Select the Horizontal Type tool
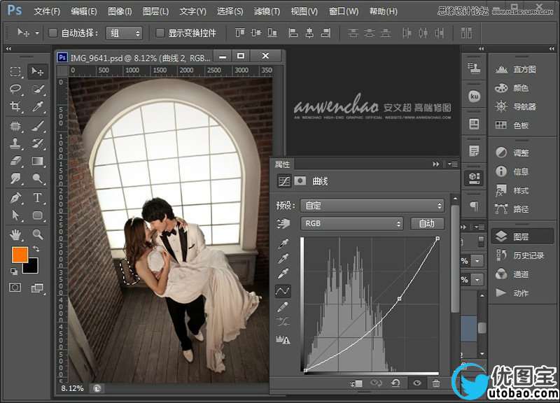Screen dimensions: 560x403 [x=38, y=198]
